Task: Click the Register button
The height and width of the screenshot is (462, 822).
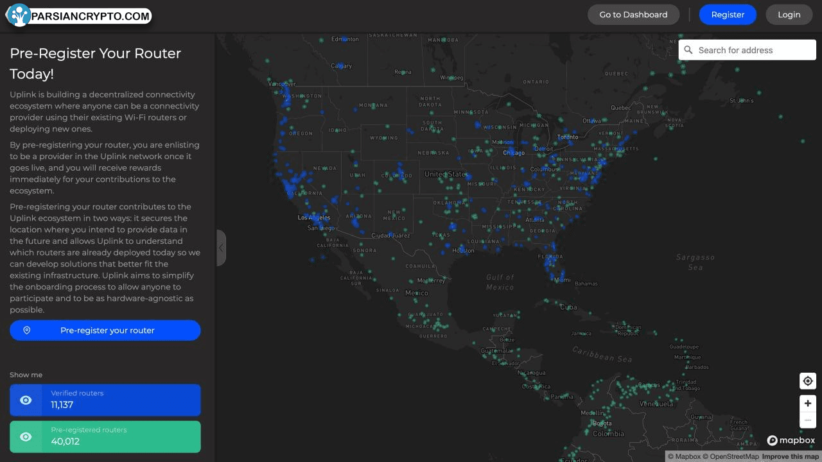Action: [728, 15]
